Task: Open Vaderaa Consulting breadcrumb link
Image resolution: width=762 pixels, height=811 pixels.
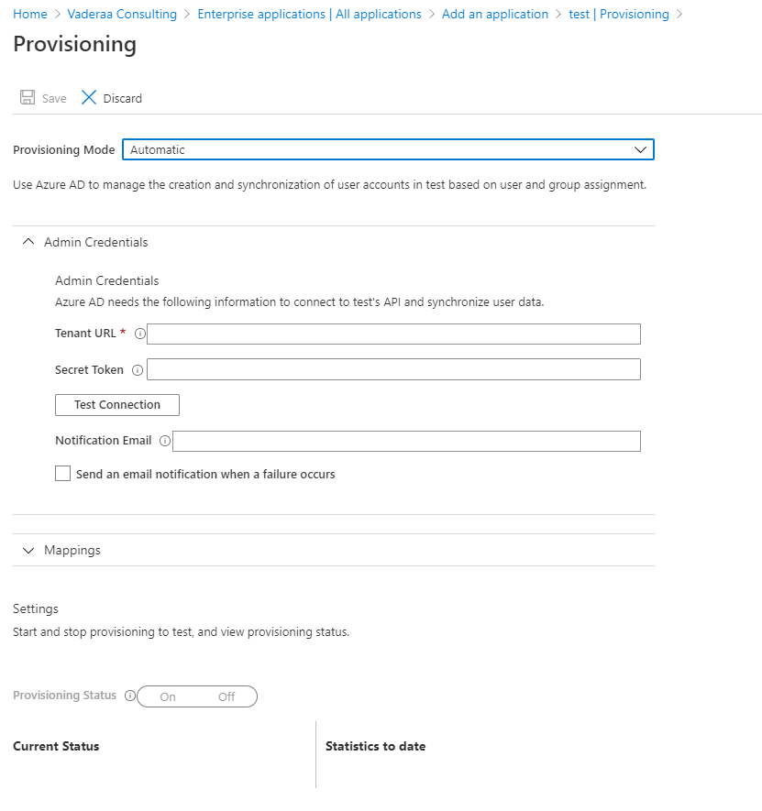Action: tap(121, 15)
